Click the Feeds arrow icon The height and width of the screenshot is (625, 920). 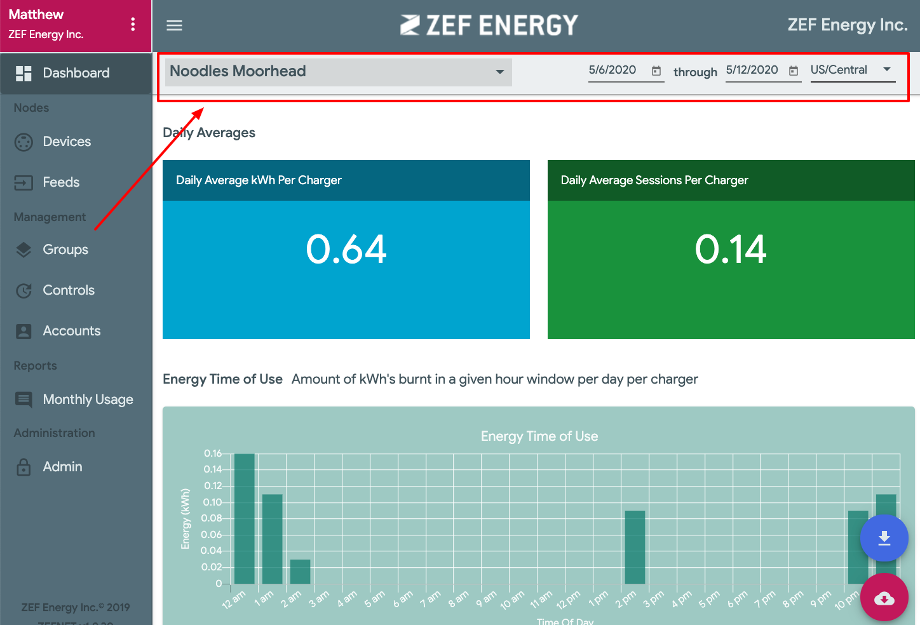pyautogui.click(x=24, y=182)
